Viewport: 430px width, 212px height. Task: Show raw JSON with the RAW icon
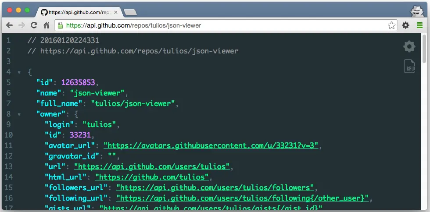409,66
